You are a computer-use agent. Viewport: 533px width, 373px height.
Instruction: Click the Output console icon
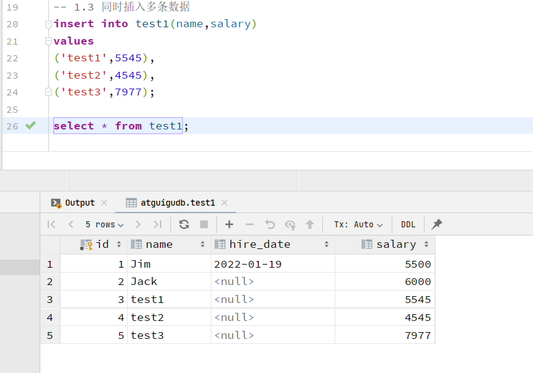pos(56,203)
